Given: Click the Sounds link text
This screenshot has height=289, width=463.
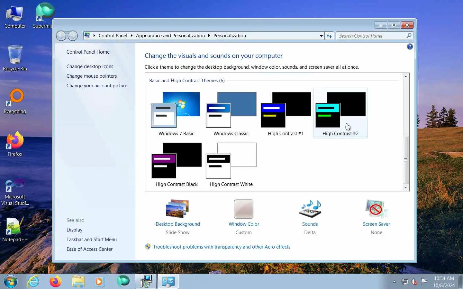Looking at the screenshot, I should (x=310, y=224).
